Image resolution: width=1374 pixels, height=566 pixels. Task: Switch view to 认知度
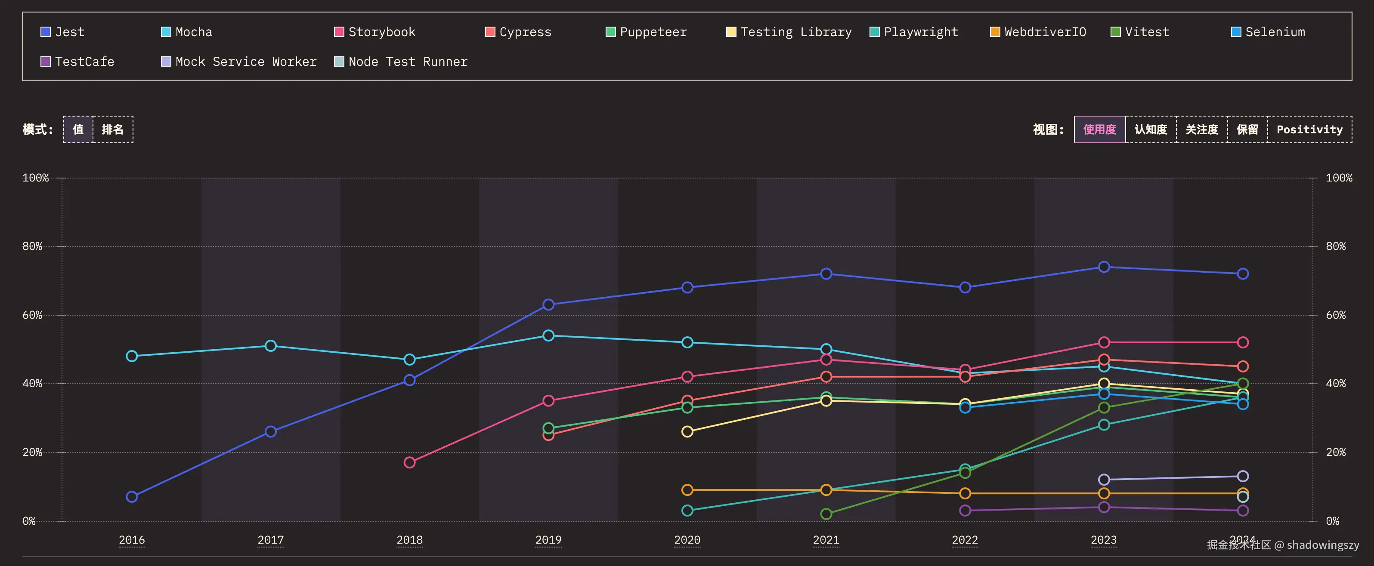(1151, 129)
